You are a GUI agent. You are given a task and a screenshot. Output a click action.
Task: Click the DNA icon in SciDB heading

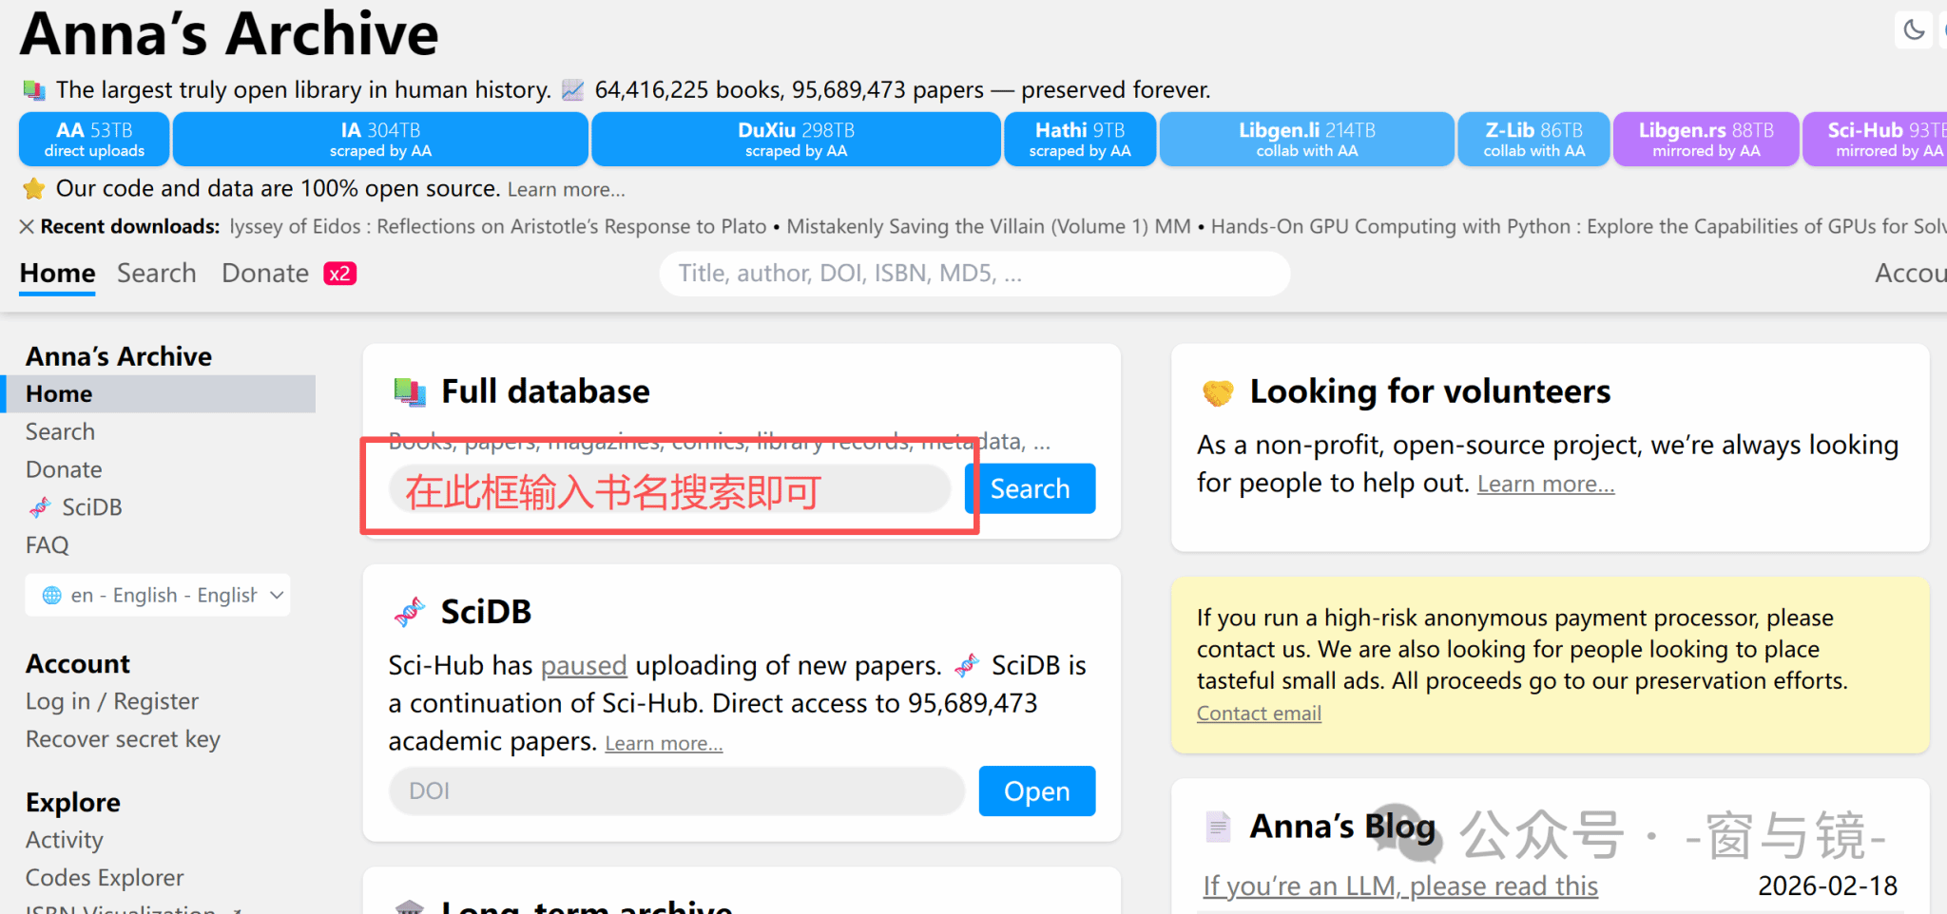(410, 612)
